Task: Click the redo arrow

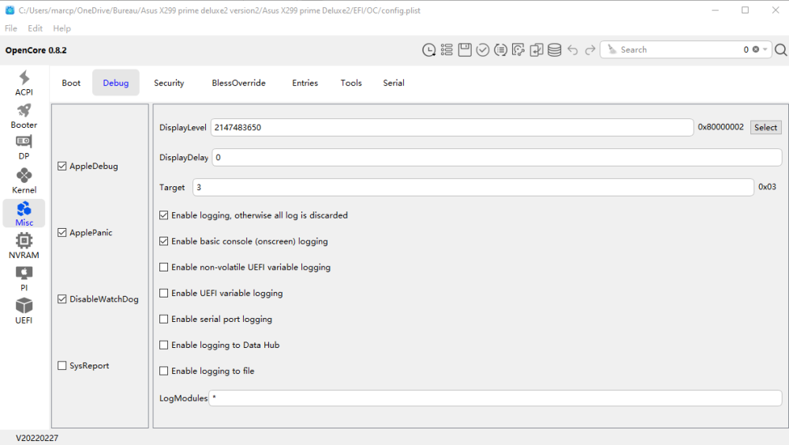Action: pyautogui.click(x=590, y=50)
